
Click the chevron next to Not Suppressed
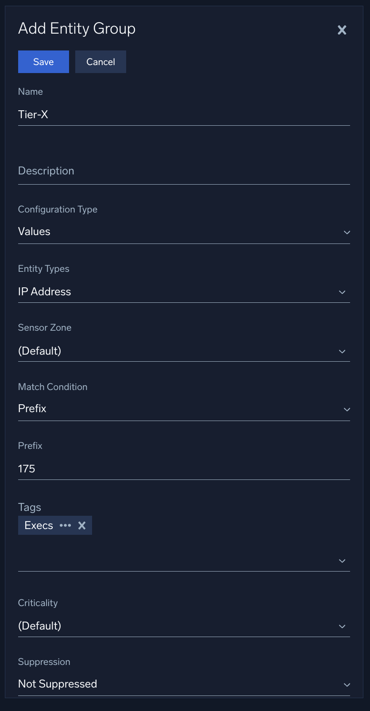pyautogui.click(x=347, y=684)
